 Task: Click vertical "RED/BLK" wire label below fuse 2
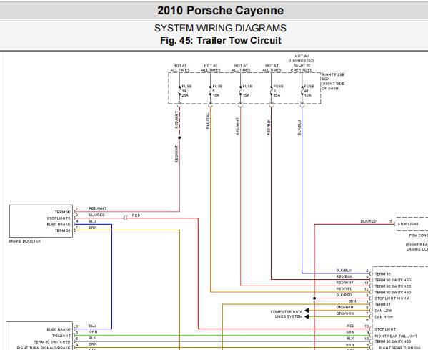pyautogui.click(x=269, y=127)
